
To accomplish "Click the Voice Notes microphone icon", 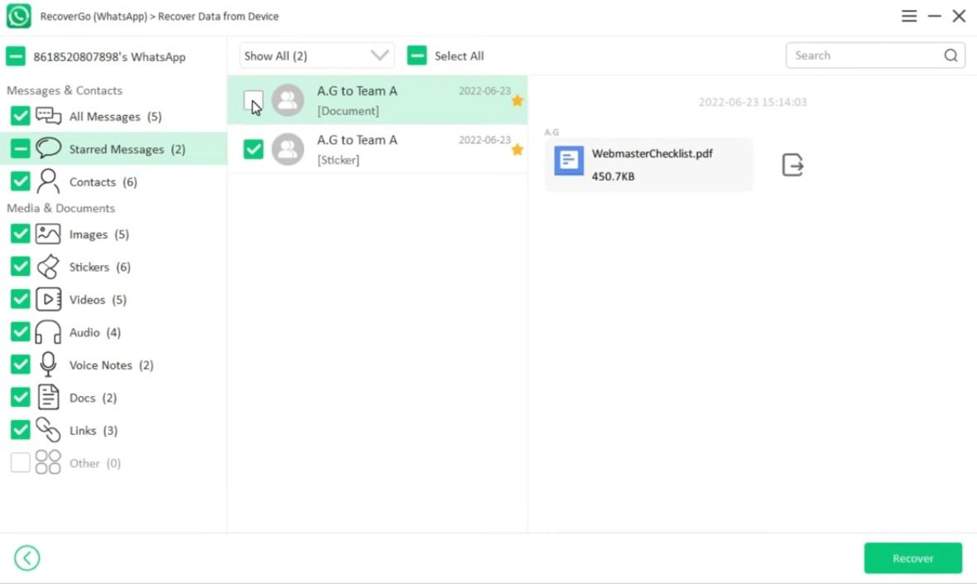I will (48, 364).
